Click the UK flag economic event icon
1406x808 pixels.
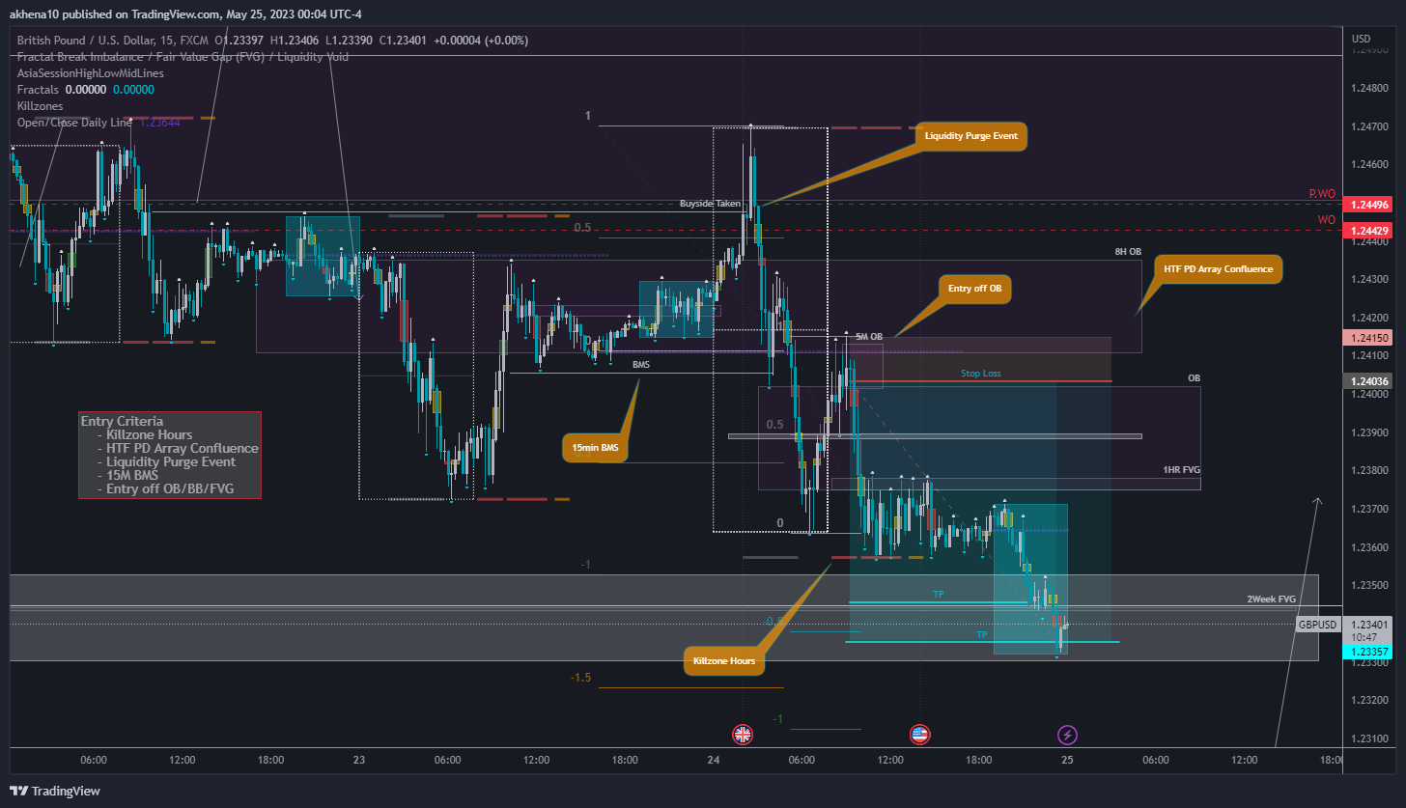tap(742, 735)
